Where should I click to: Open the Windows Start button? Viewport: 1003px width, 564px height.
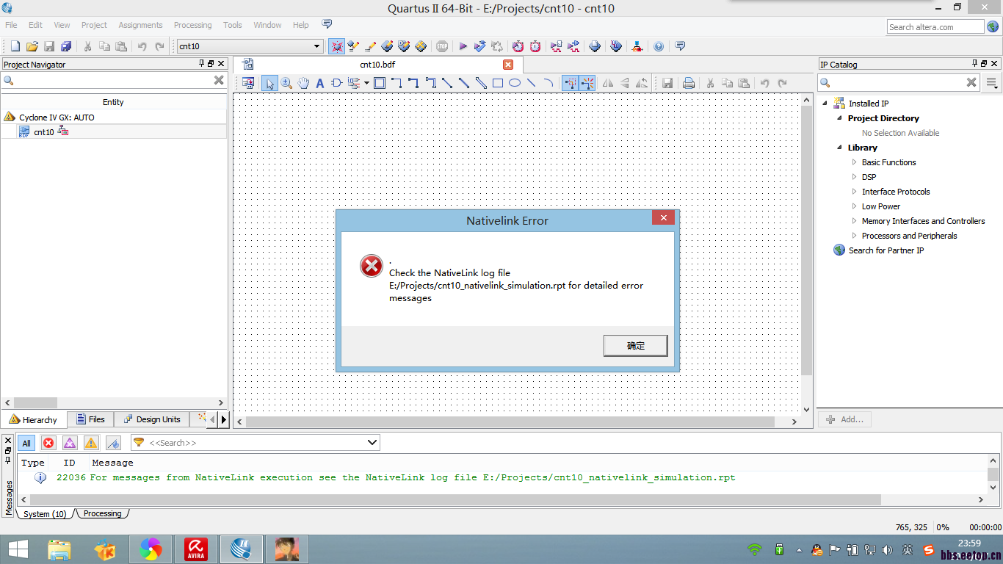pyautogui.click(x=18, y=549)
